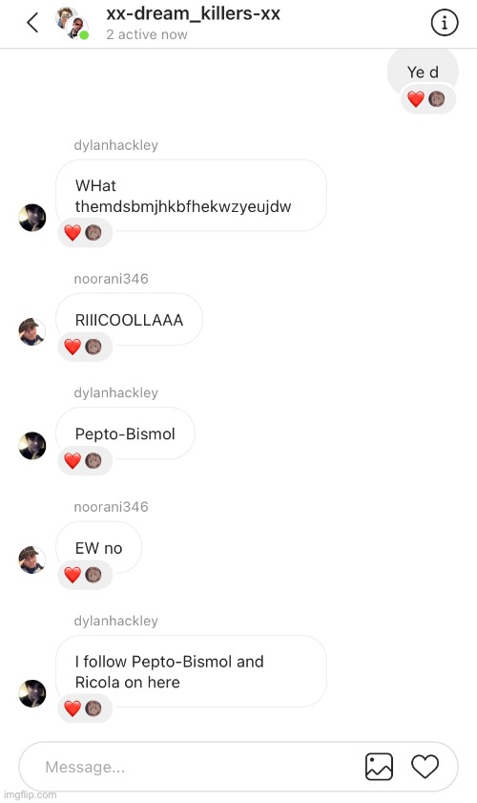Open noorani346 username above RIIICOOLLAAA

[x=111, y=279]
